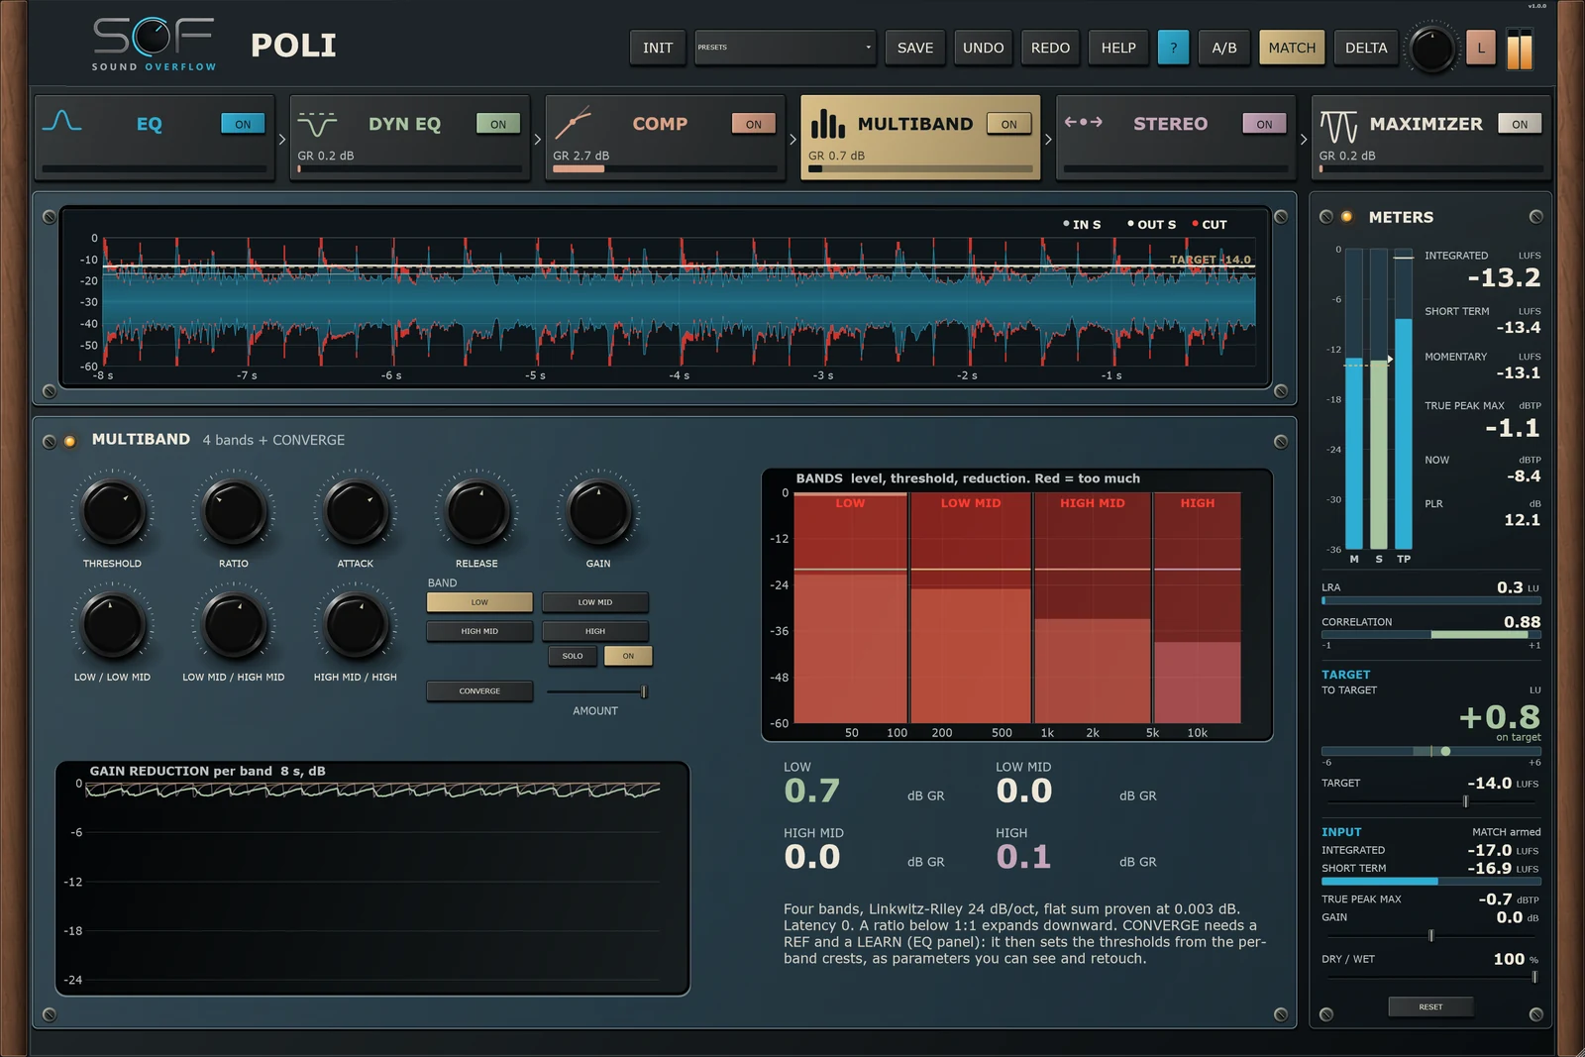Click the orange level meter icon

1519,50
